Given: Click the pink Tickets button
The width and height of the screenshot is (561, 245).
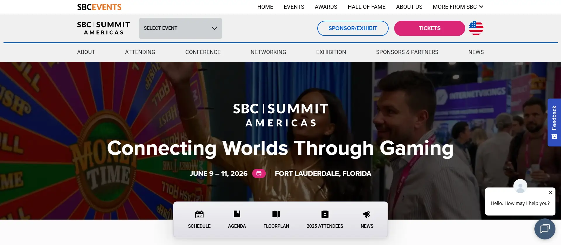Looking at the screenshot, I should [x=430, y=28].
